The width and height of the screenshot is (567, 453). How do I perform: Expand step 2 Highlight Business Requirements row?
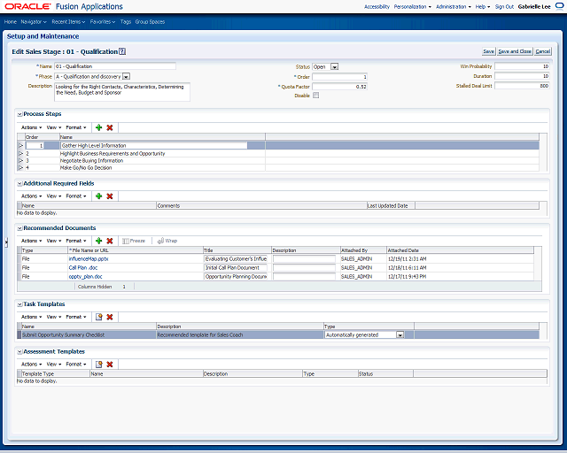tap(20, 154)
